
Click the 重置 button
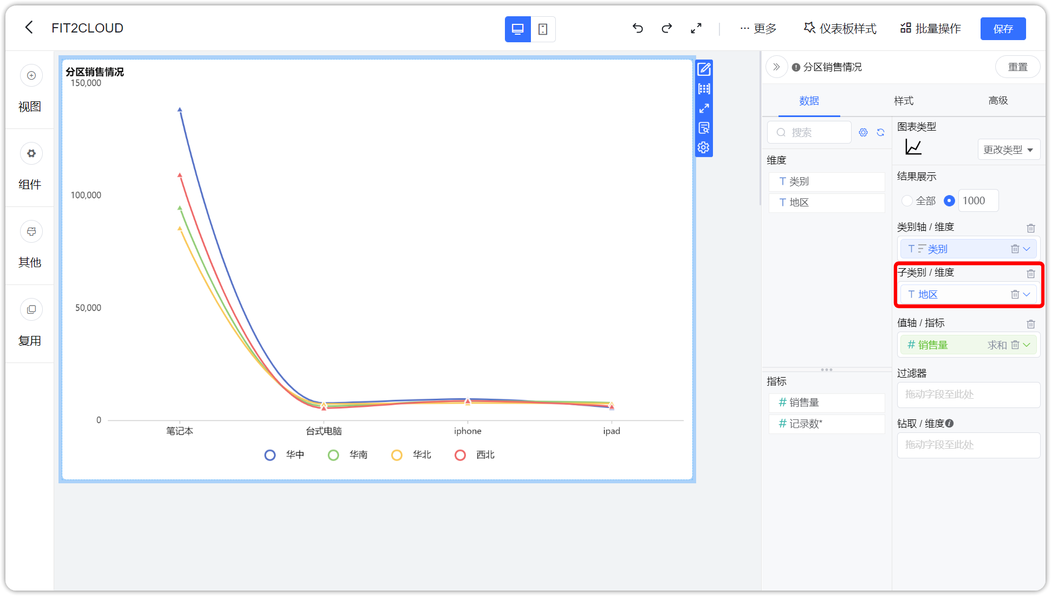point(1017,67)
